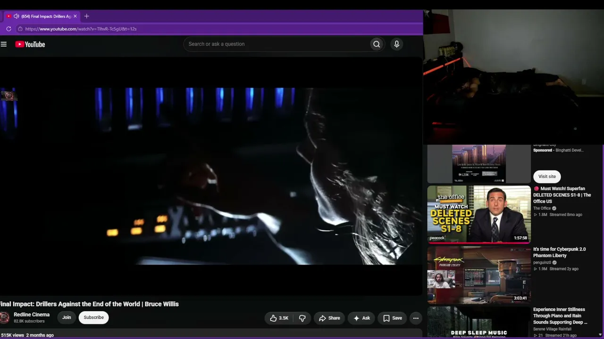Open Redline Cinema channel avatar
The height and width of the screenshot is (339, 604).
point(5,317)
